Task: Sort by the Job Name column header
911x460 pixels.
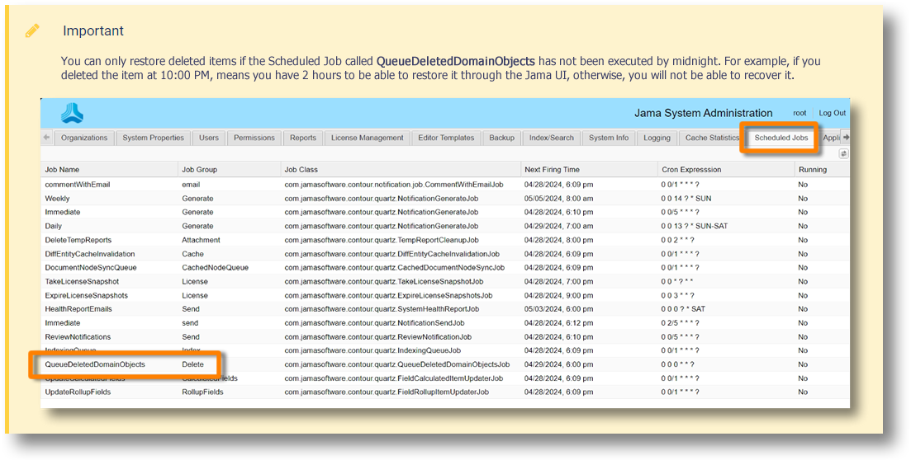Action: click(110, 170)
